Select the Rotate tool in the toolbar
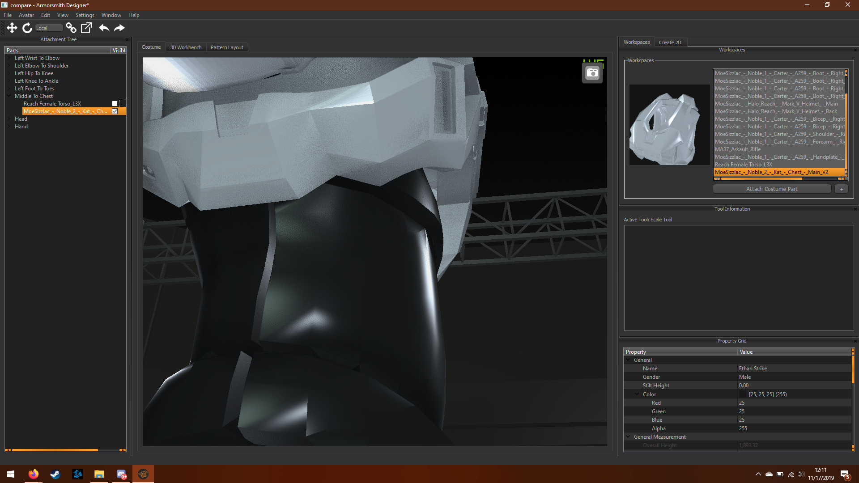This screenshot has width=859, height=483. [x=27, y=28]
